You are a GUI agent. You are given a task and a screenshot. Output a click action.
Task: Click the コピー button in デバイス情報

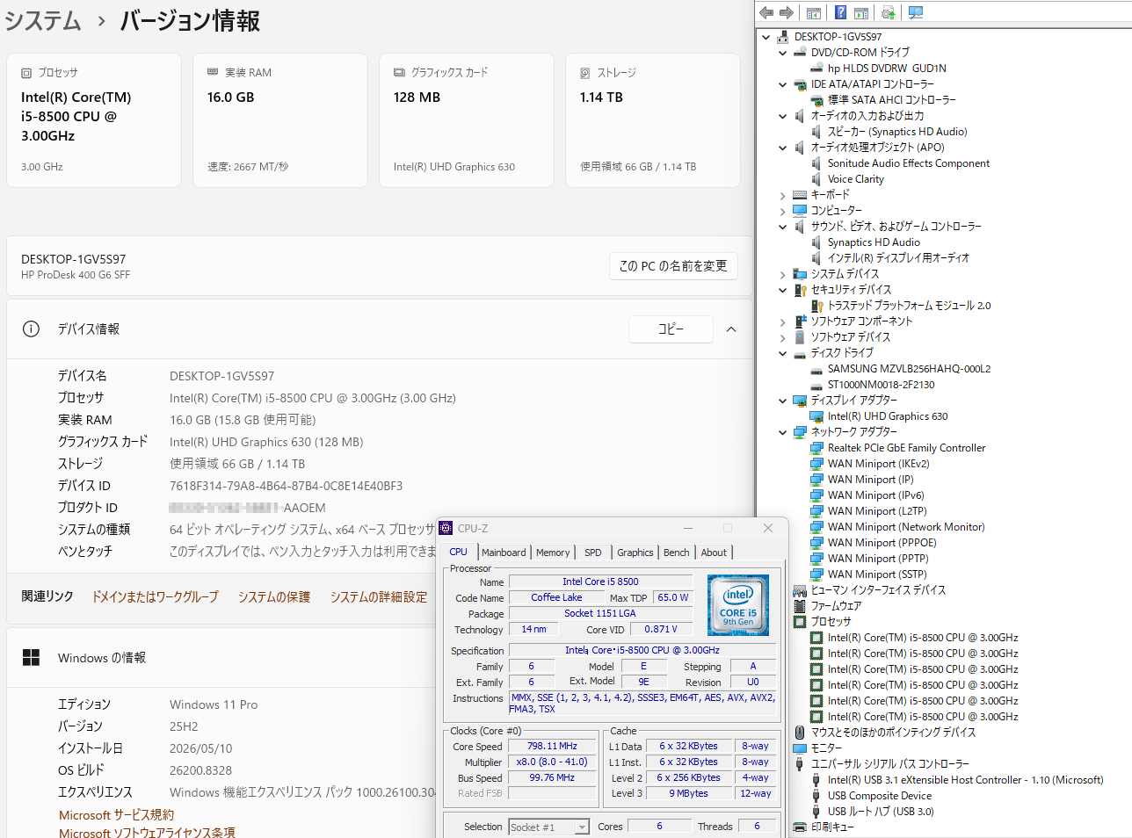[x=671, y=329]
